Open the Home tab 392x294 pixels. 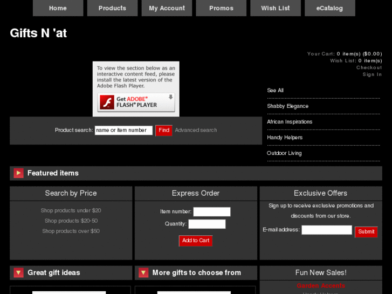pos(58,8)
